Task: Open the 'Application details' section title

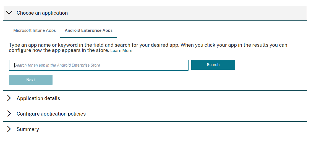Action: pyautogui.click(x=38, y=98)
